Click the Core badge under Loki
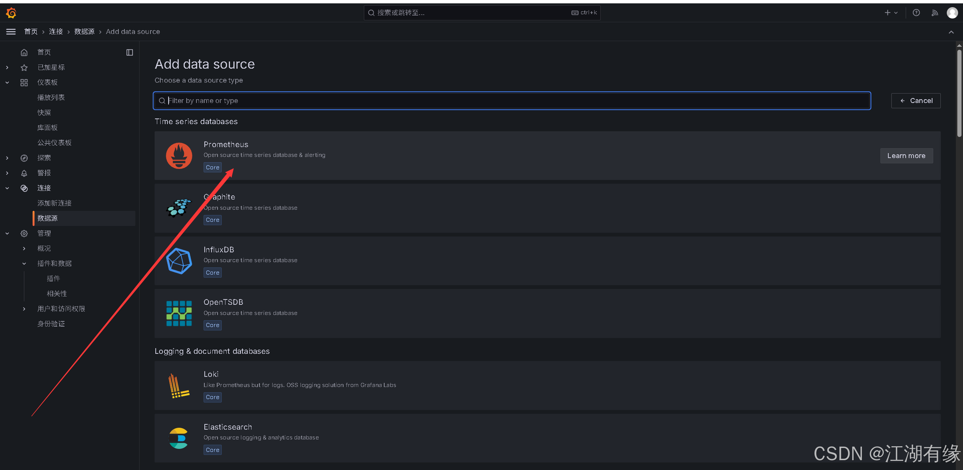The height and width of the screenshot is (470, 963). point(213,397)
